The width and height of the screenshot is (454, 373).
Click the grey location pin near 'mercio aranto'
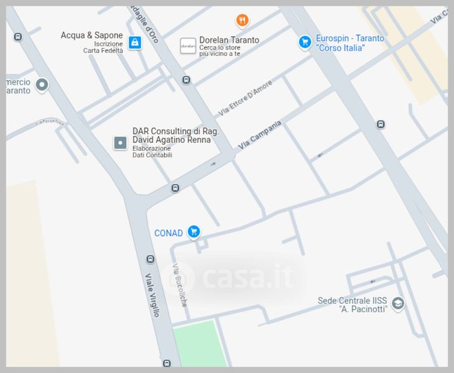pos(42,85)
